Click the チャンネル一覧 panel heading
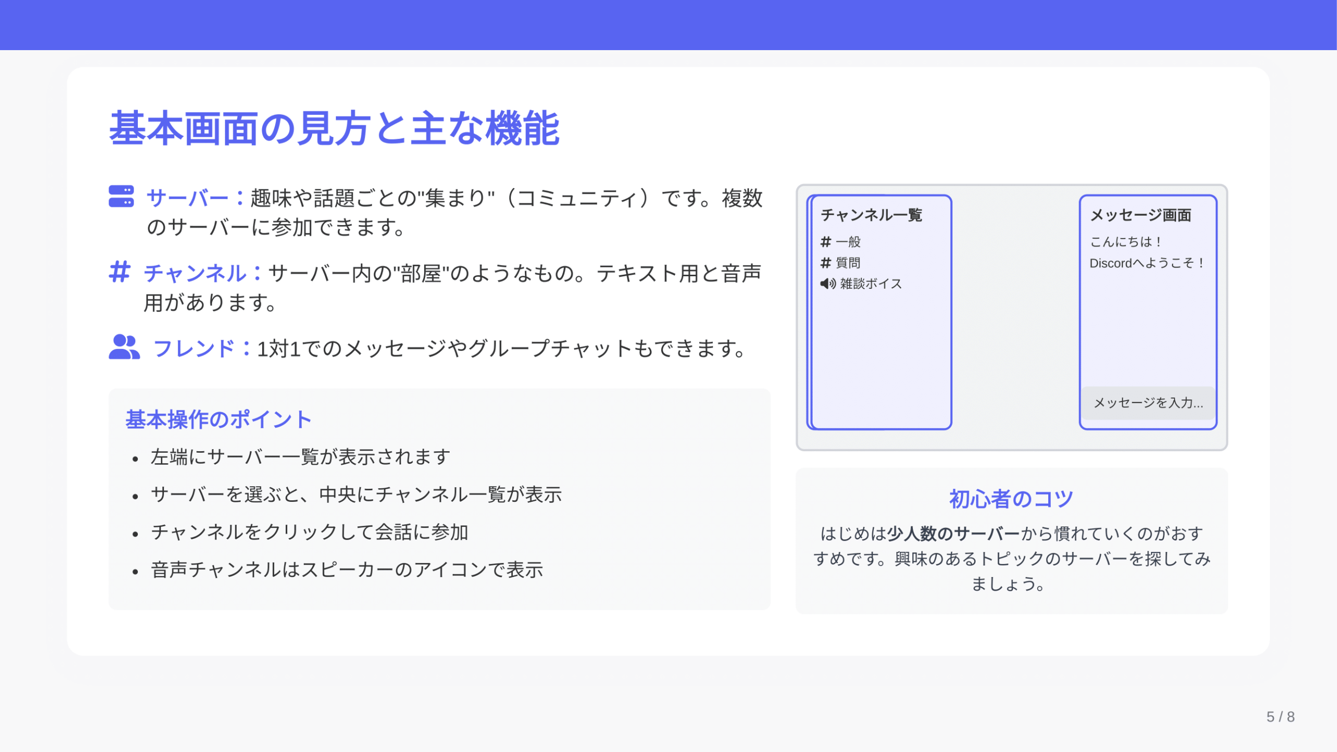Screen dimensions: 1337x752 871,215
